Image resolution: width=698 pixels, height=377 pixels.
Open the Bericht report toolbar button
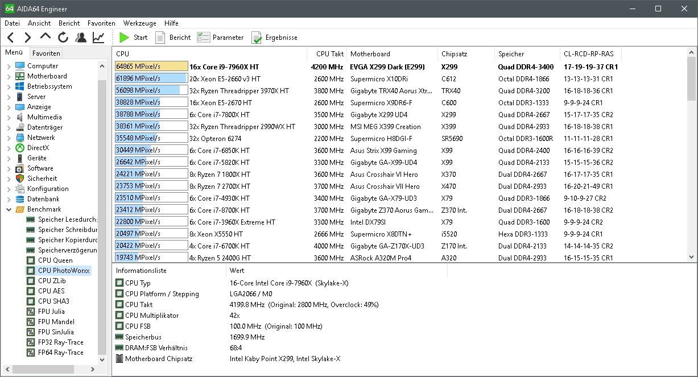[174, 38]
